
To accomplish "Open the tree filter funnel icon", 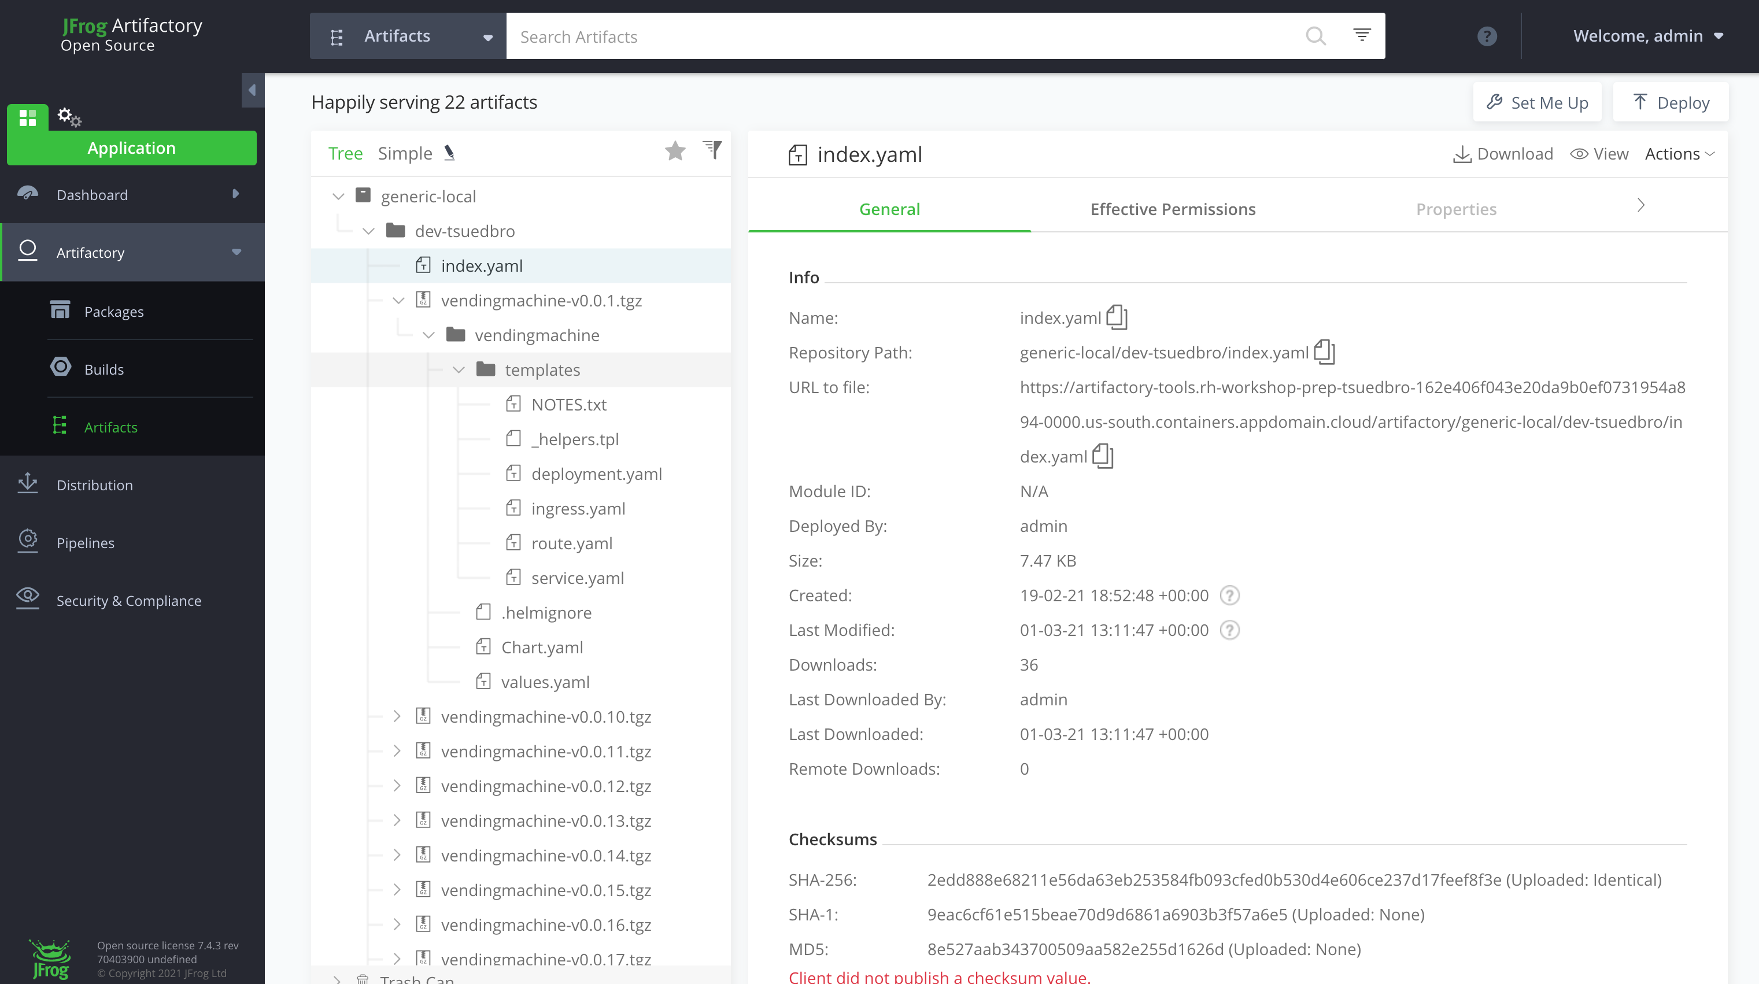I will coord(712,150).
